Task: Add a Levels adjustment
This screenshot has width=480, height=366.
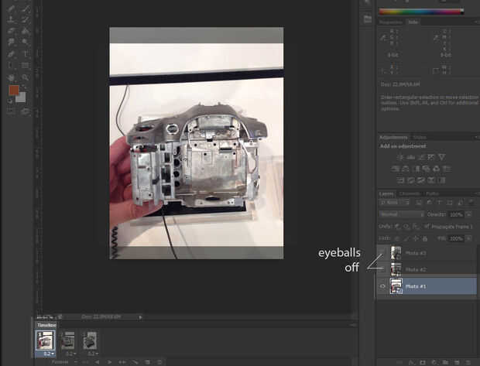Action: pos(411,157)
